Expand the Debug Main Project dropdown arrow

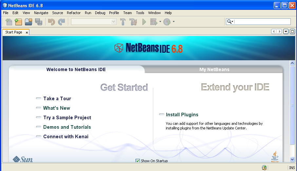click(160, 22)
